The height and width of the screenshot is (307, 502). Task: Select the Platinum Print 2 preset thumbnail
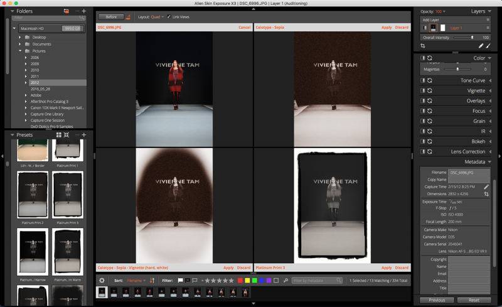pyautogui.click(x=33, y=194)
